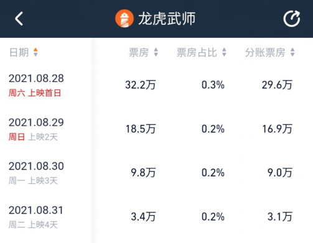This screenshot has height=243, width=313.
Task: Tap the 29.6万 split box office value
Action: 277,85
